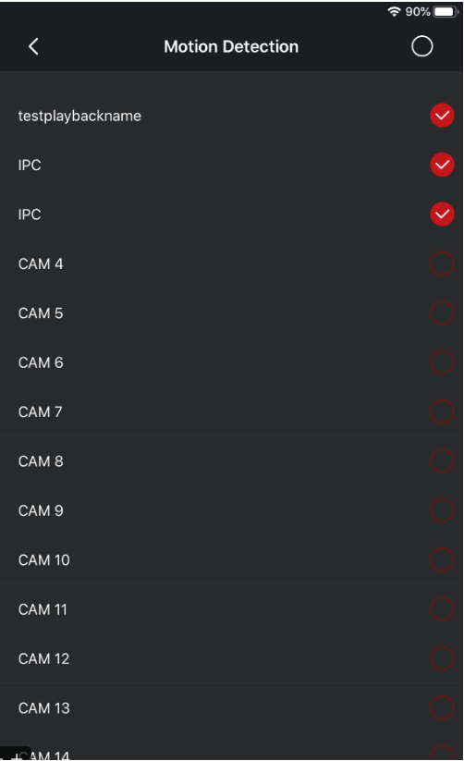Viewport: 464px width, 761px height.
Task: Uncheck the second IPC checkmark
Action: click(x=442, y=214)
